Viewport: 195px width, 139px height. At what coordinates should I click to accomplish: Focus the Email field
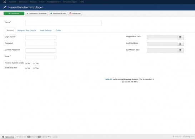[x=41, y=57]
